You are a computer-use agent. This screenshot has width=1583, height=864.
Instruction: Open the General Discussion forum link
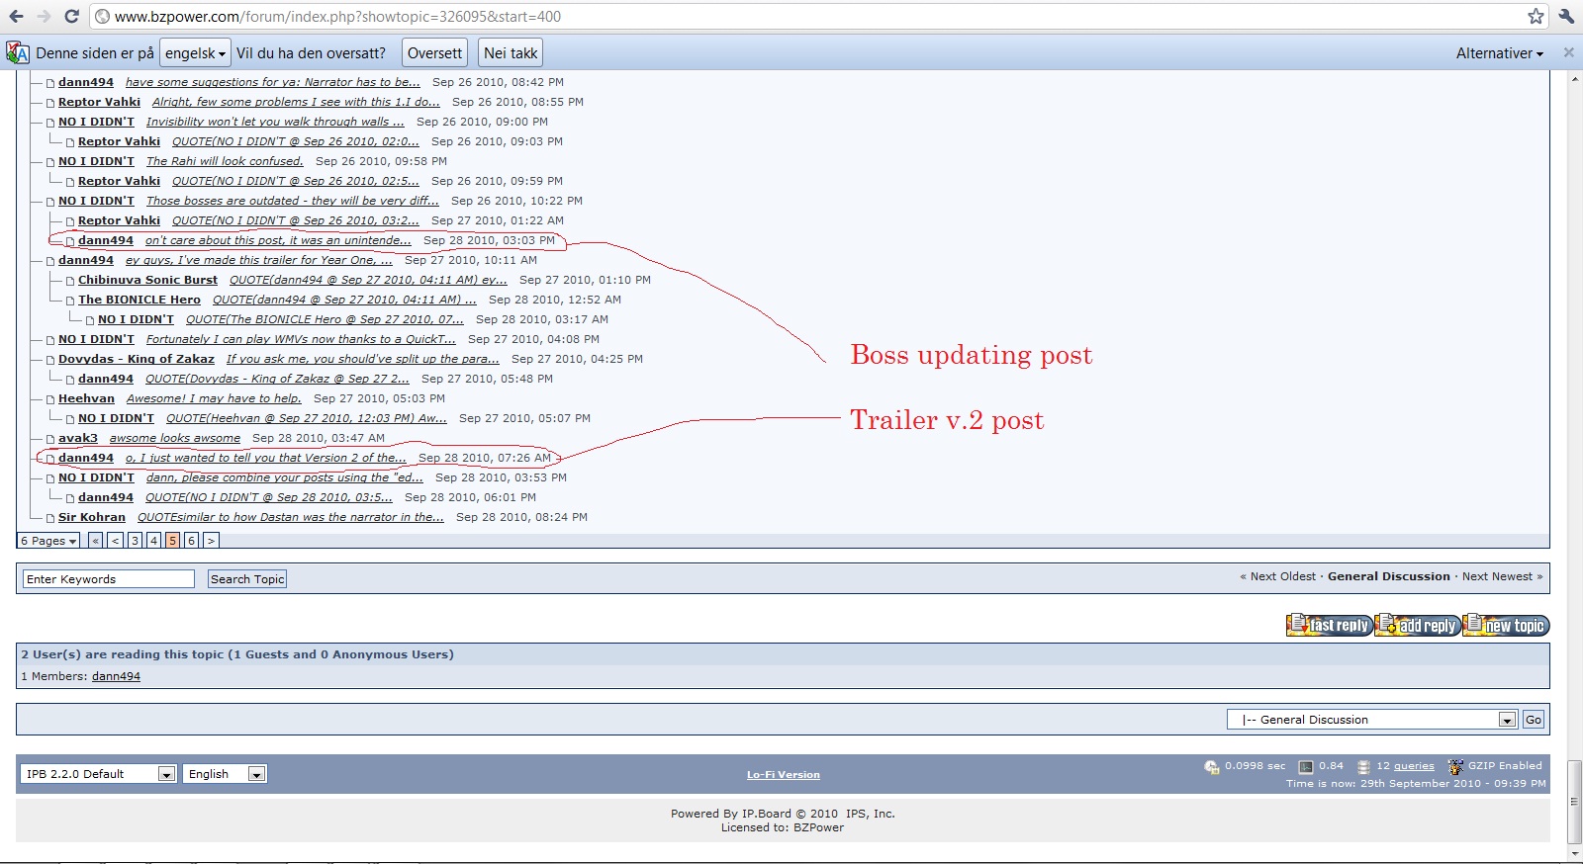(1389, 576)
